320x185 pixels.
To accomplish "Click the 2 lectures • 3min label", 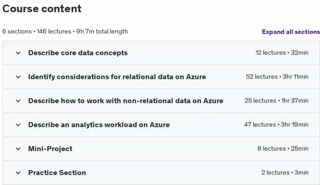I will 285,173.
